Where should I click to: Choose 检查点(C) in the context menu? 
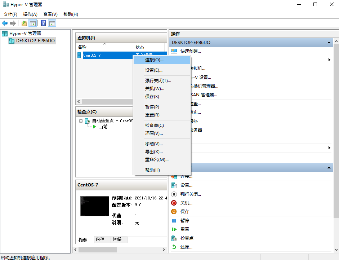(162, 125)
